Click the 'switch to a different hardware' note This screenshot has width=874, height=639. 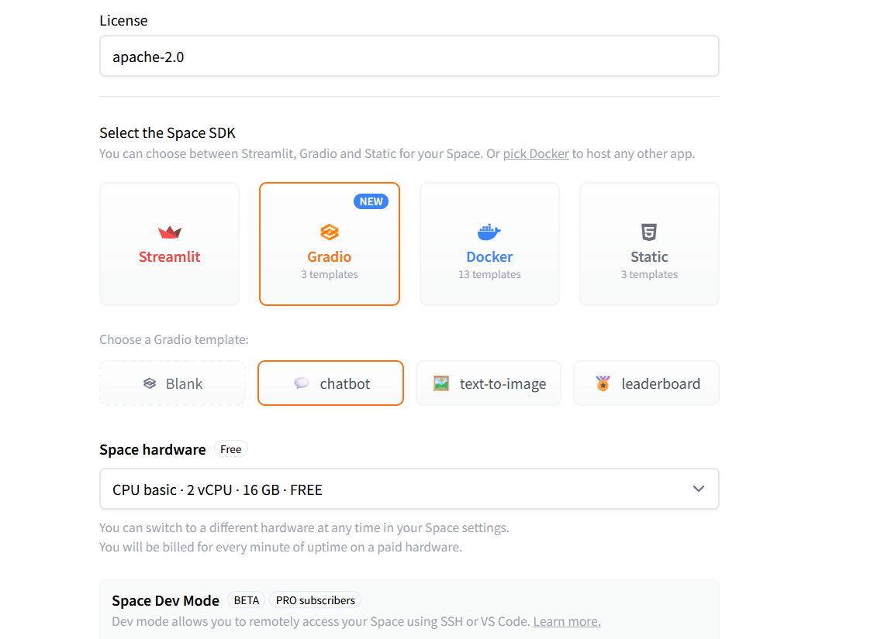pyautogui.click(x=304, y=527)
